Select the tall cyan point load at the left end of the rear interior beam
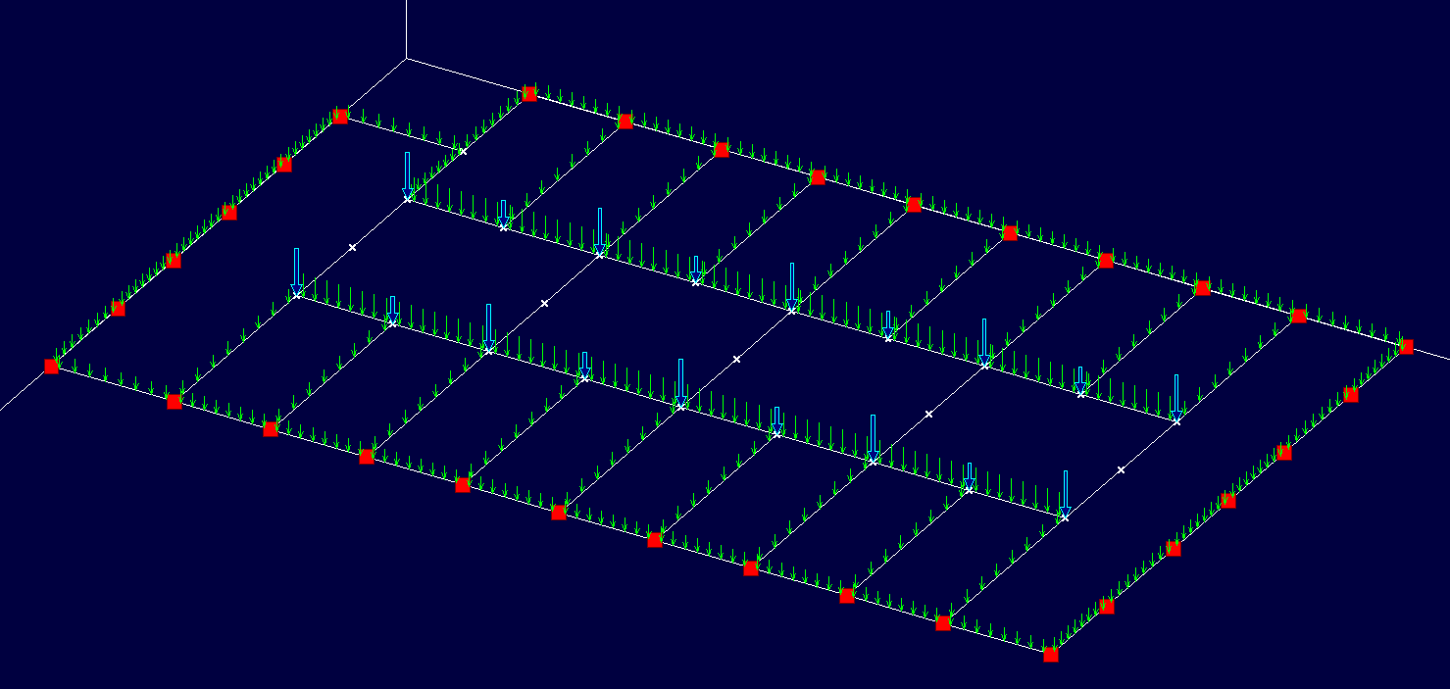 (408, 174)
